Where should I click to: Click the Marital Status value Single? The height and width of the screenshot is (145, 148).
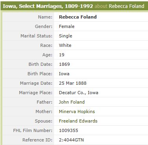tap(66, 36)
